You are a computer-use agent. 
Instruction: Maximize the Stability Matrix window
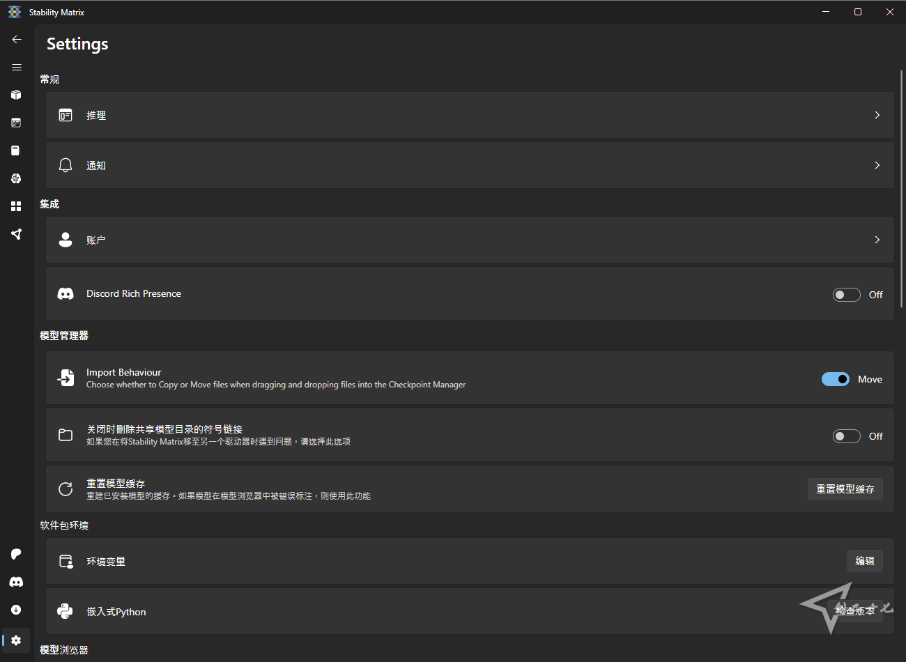click(x=858, y=12)
